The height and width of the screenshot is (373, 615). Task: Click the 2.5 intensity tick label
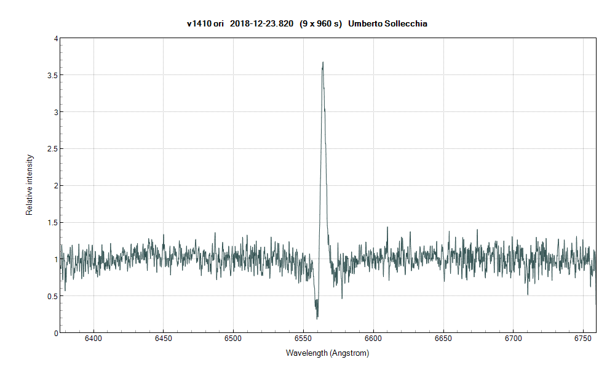52,149
